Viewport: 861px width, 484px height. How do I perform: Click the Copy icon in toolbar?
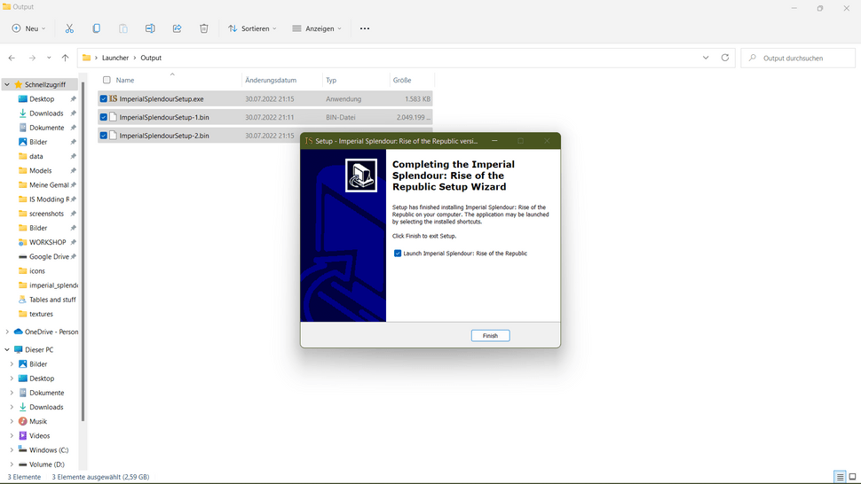[96, 28]
